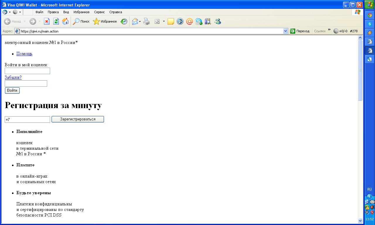The image size is (375, 225).
Task: Print the page with printer icon
Action: (x=146, y=21)
